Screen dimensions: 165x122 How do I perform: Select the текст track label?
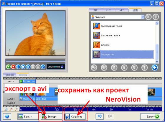click(11, 81)
